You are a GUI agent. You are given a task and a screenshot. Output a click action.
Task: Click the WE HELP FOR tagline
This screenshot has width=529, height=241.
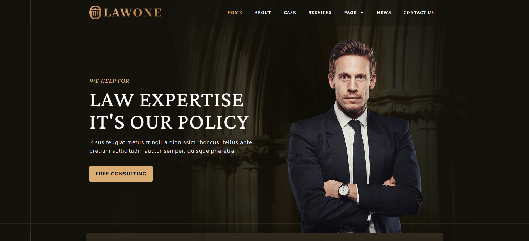tap(109, 81)
